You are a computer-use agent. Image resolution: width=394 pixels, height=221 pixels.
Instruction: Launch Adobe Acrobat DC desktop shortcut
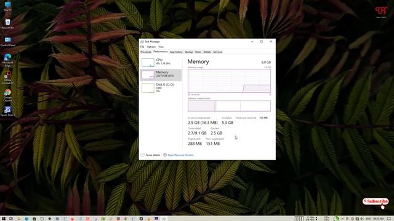pyautogui.click(x=7, y=78)
